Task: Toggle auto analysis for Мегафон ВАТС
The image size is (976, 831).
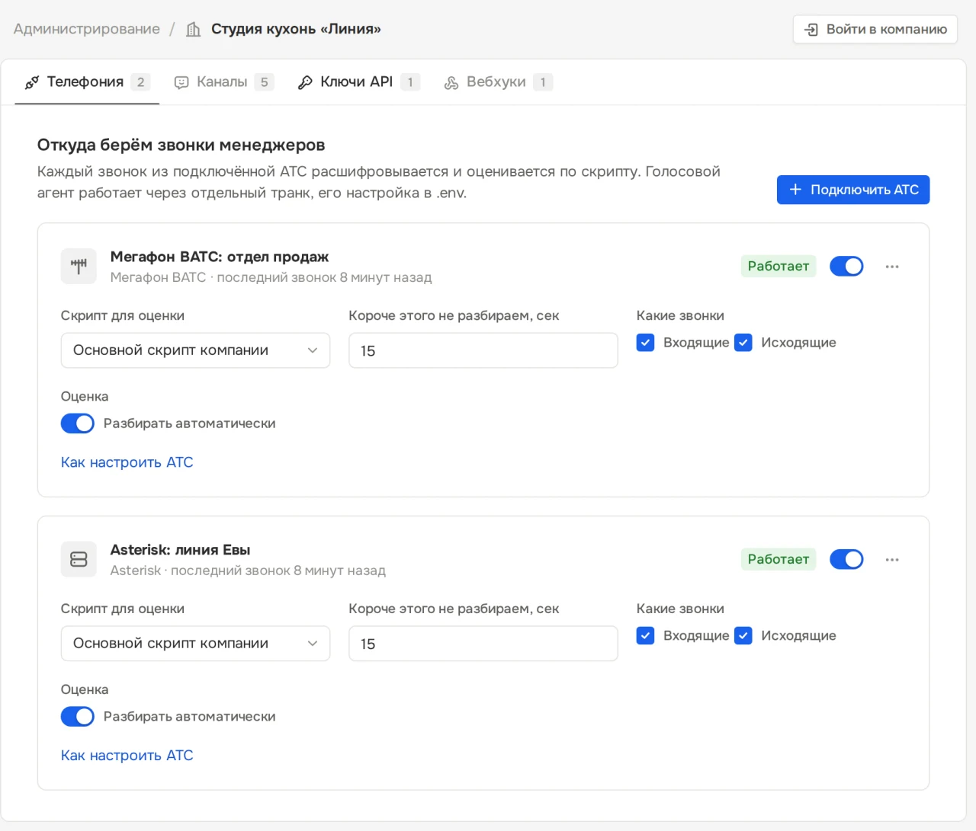Action: pos(78,423)
